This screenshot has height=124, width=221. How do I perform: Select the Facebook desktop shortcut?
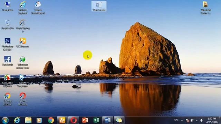(x=7, y=61)
